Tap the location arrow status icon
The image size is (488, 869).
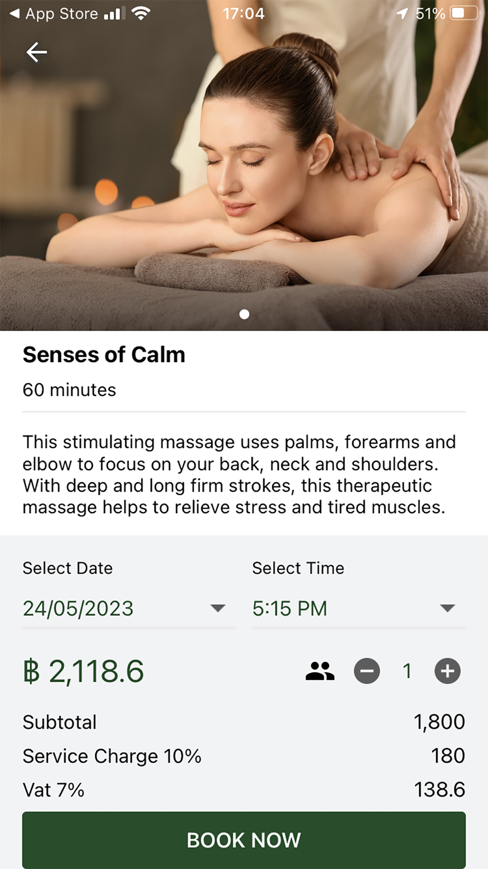pos(402,14)
